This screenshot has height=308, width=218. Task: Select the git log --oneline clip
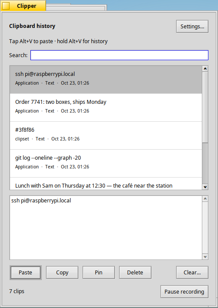pos(106,164)
